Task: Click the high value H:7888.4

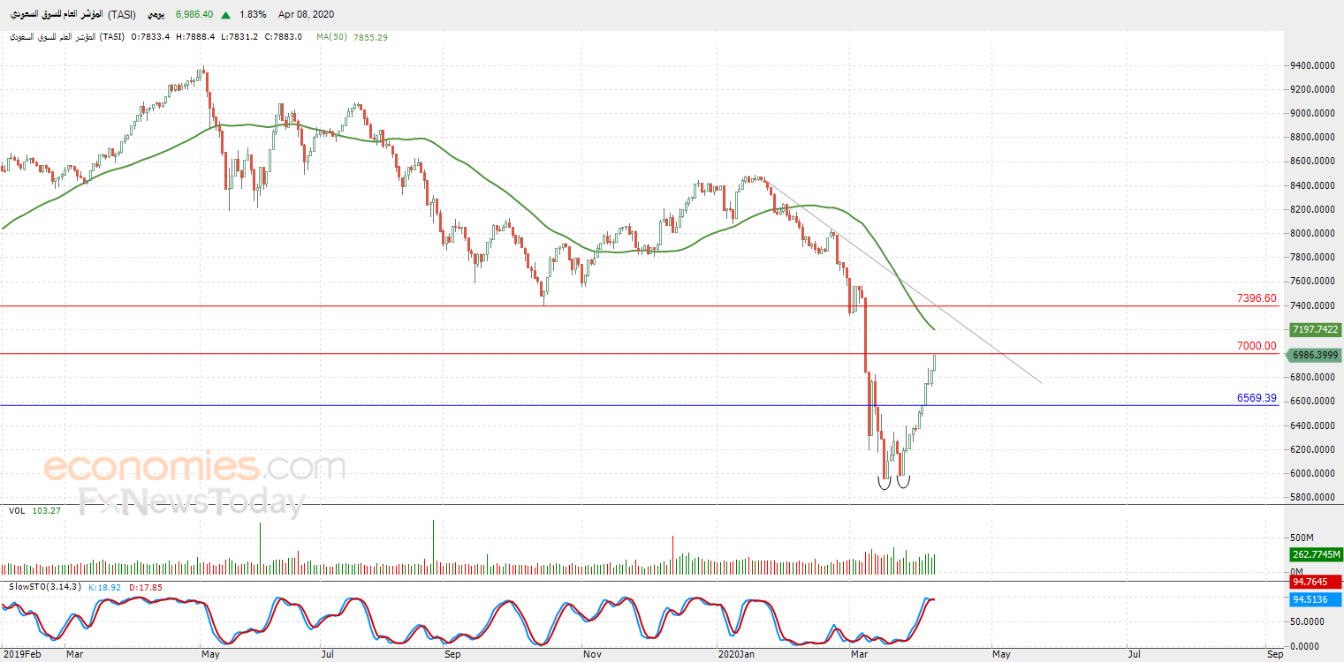Action: click(195, 37)
